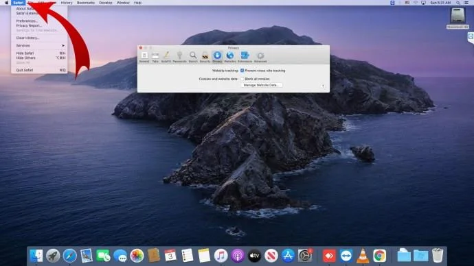Image resolution: width=474 pixels, height=266 pixels.
Task: Expand the Services submenu
Action: pos(39,45)
